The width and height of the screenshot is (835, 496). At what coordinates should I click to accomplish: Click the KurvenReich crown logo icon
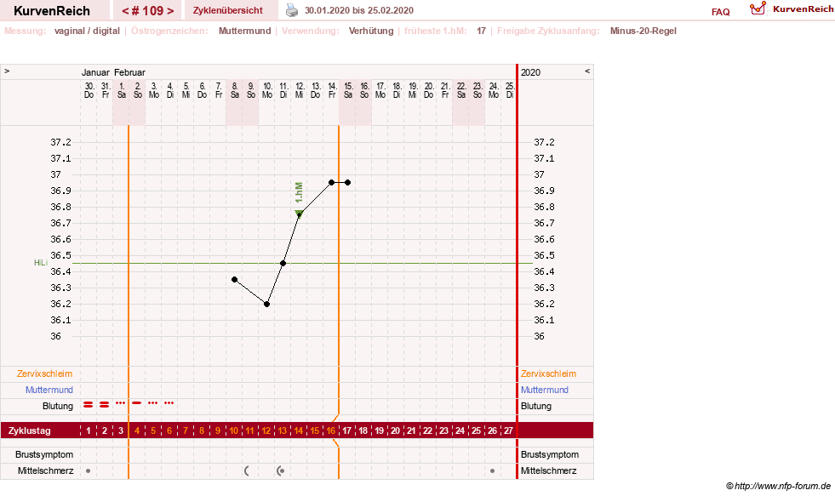(758, 9)
